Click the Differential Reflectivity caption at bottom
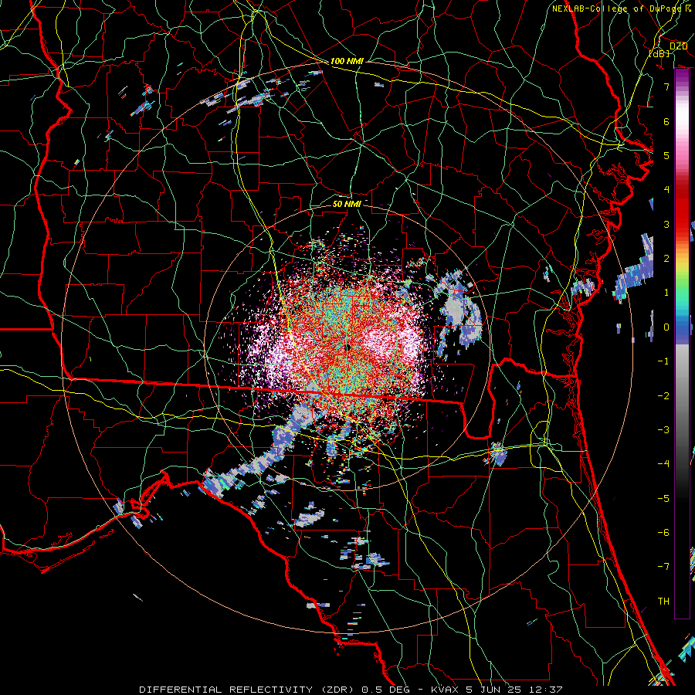 [351, 690]
